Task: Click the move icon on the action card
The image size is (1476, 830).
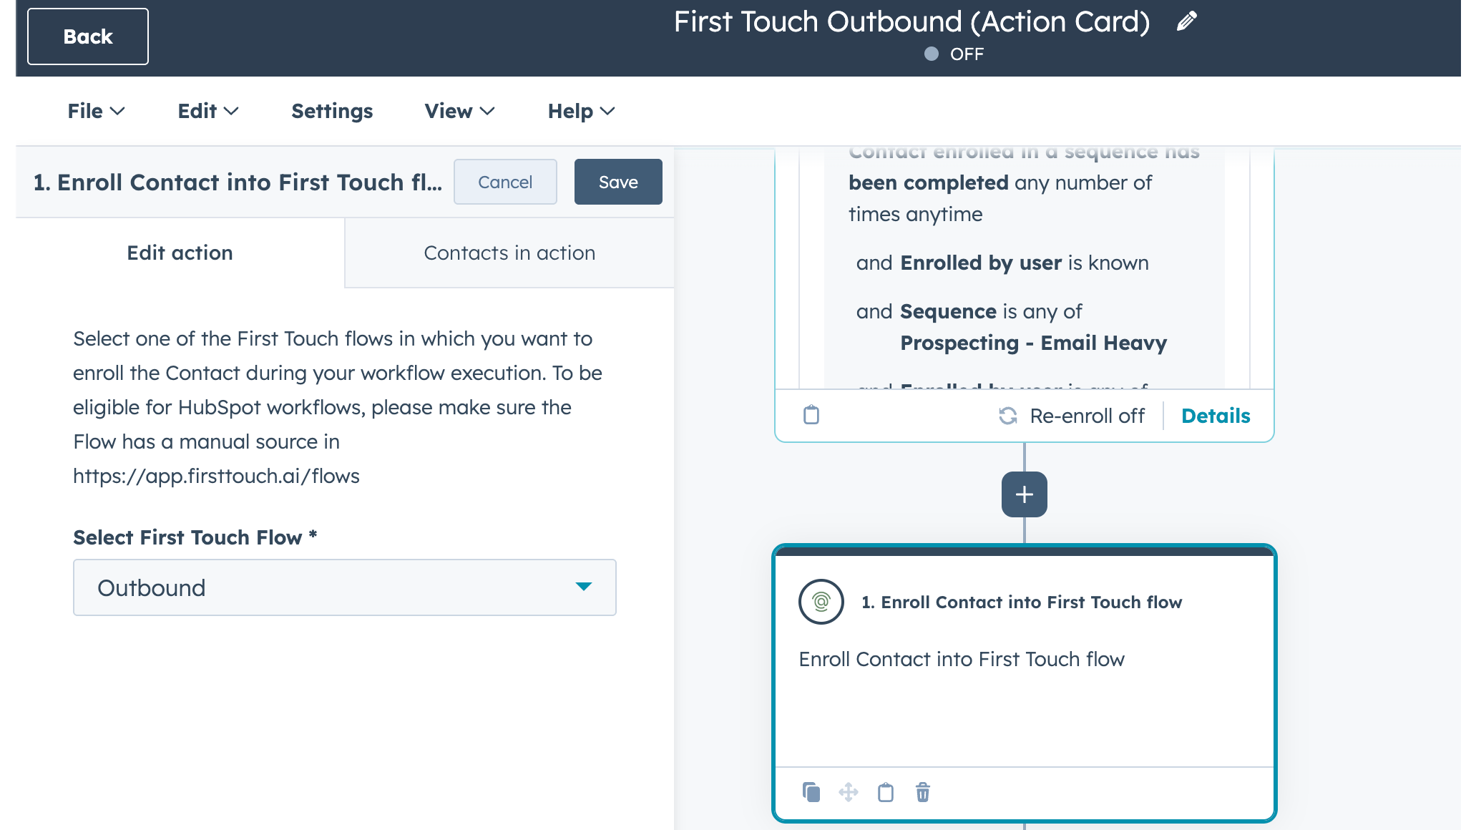Action: click(849, 792)
